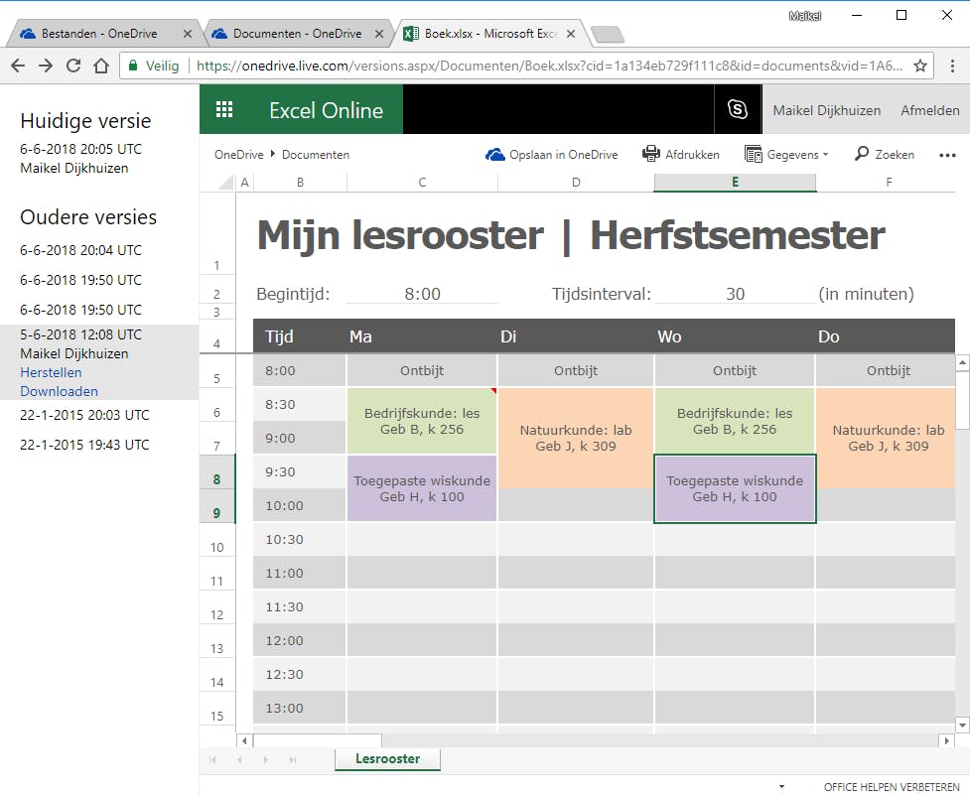Viewport: 970px width, 797px height.
Task: Click Afmelden to sign out
Action: click(x=929, y=110)
